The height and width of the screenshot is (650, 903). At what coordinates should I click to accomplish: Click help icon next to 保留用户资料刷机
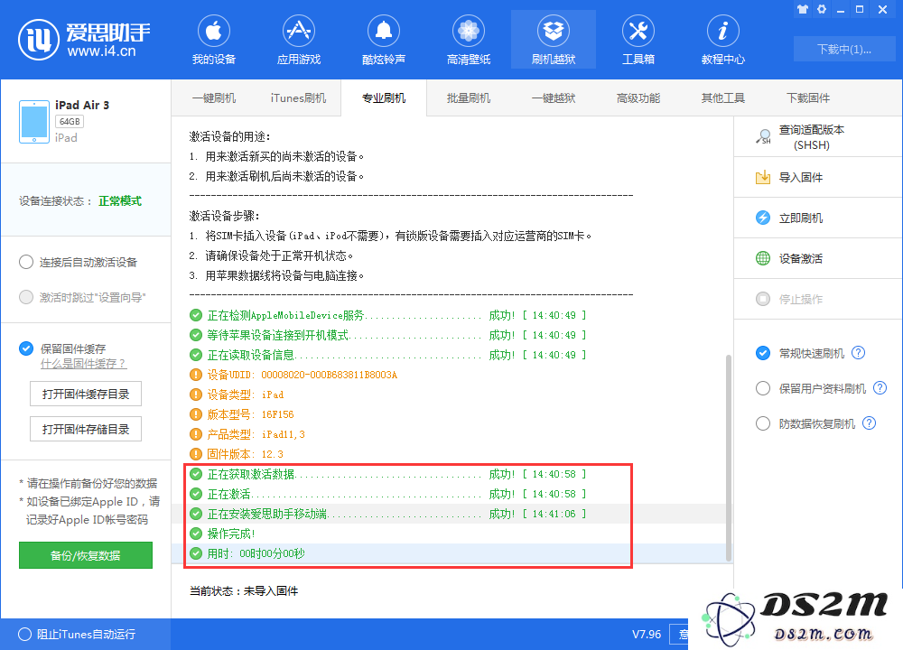coord(880,388)
